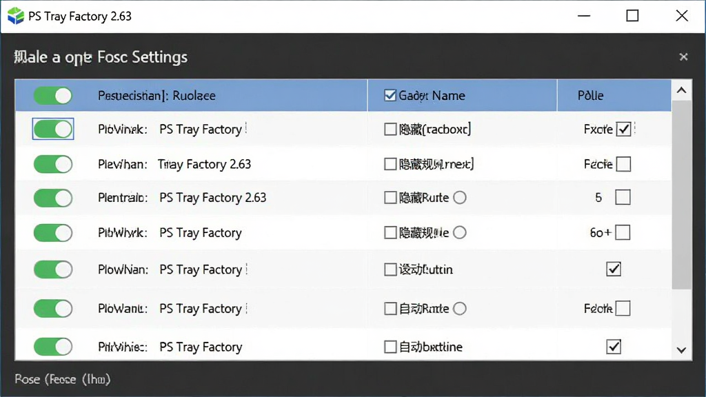Select the radio button in PloWanu row
The height and width of the screenshot is (397, 706).
click(460, 309)
